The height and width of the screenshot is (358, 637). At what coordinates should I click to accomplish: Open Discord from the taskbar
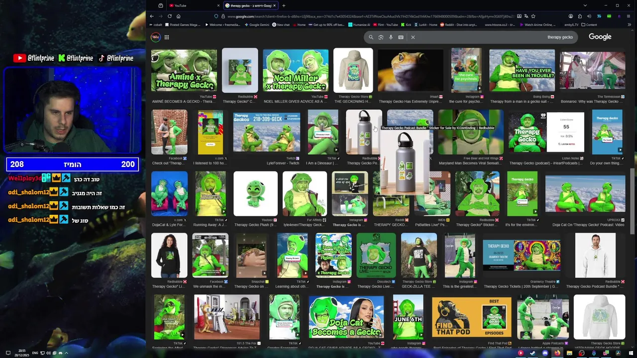(x=545, y=353)
